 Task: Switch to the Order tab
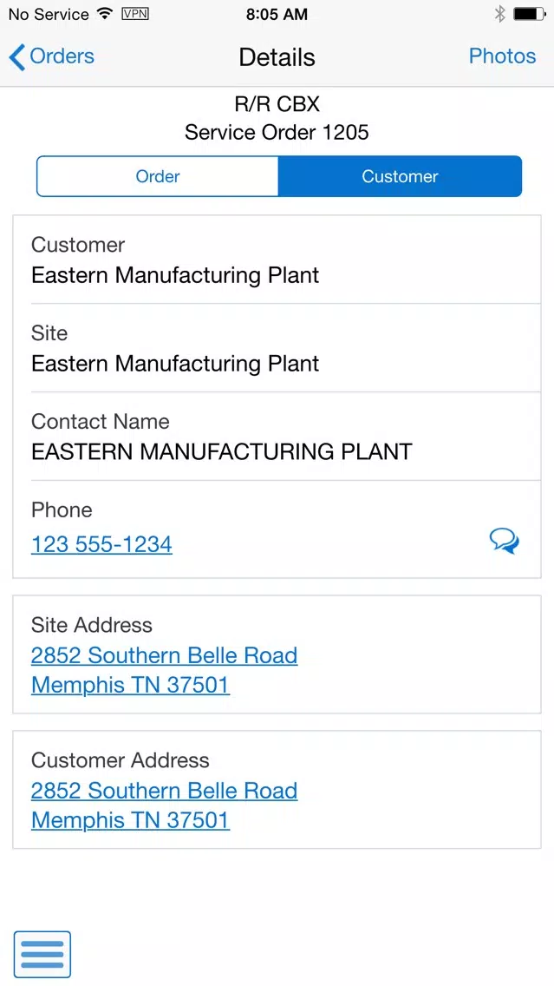pos(158,176)
